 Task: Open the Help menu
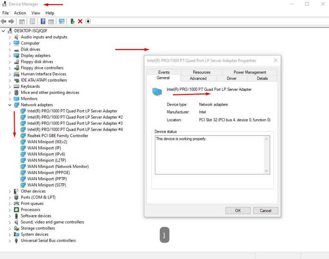pyautogui.click(x=50, y=13)
